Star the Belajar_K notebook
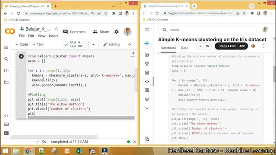The height and width of the screenshot is (155, 276). [56, 29]
